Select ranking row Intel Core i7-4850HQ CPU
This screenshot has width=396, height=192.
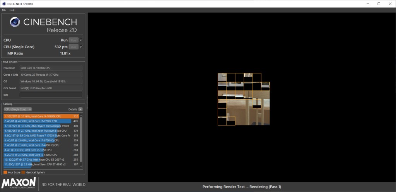[x=41, y=145]
